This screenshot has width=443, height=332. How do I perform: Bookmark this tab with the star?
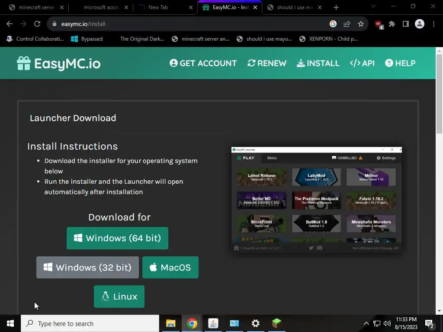pos(361,24)
